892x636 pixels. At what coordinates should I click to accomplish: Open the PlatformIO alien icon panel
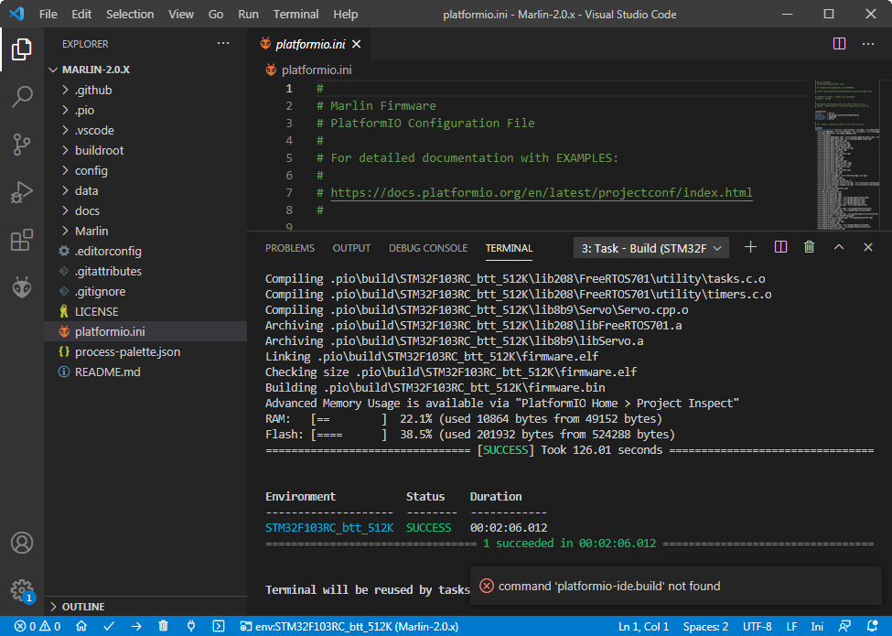[22, 288]
